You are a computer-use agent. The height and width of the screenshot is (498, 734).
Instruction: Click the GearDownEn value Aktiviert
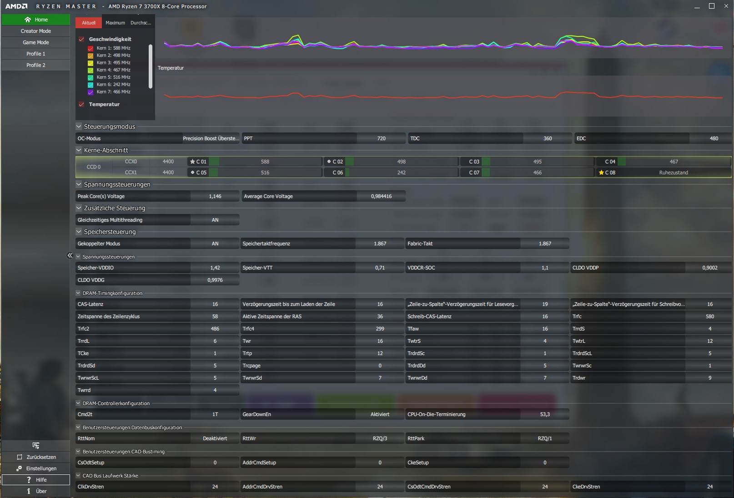click(x=380, y=414)
